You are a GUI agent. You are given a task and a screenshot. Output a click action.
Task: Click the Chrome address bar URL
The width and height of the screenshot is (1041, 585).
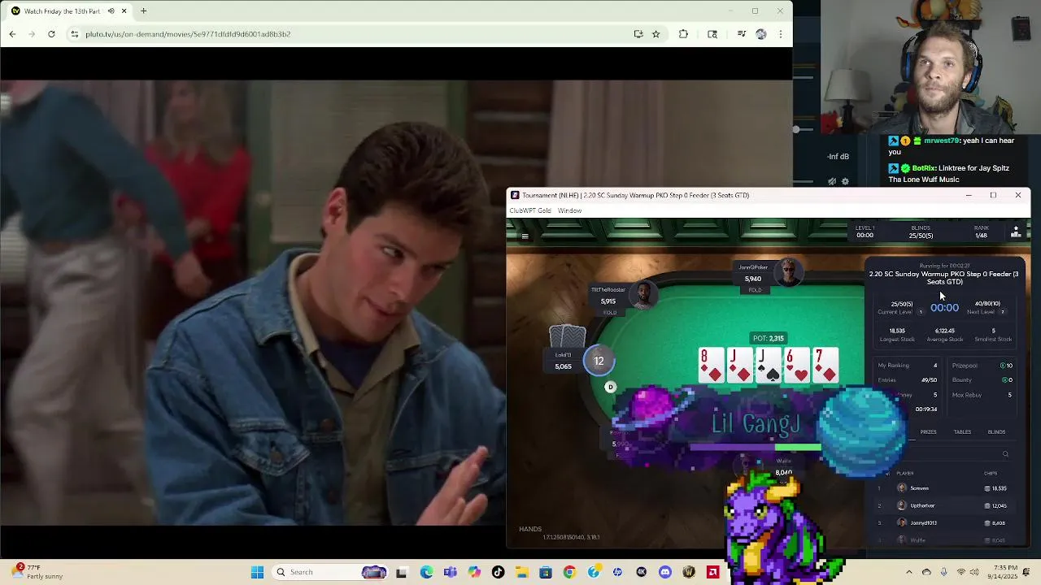click(188, 34)
